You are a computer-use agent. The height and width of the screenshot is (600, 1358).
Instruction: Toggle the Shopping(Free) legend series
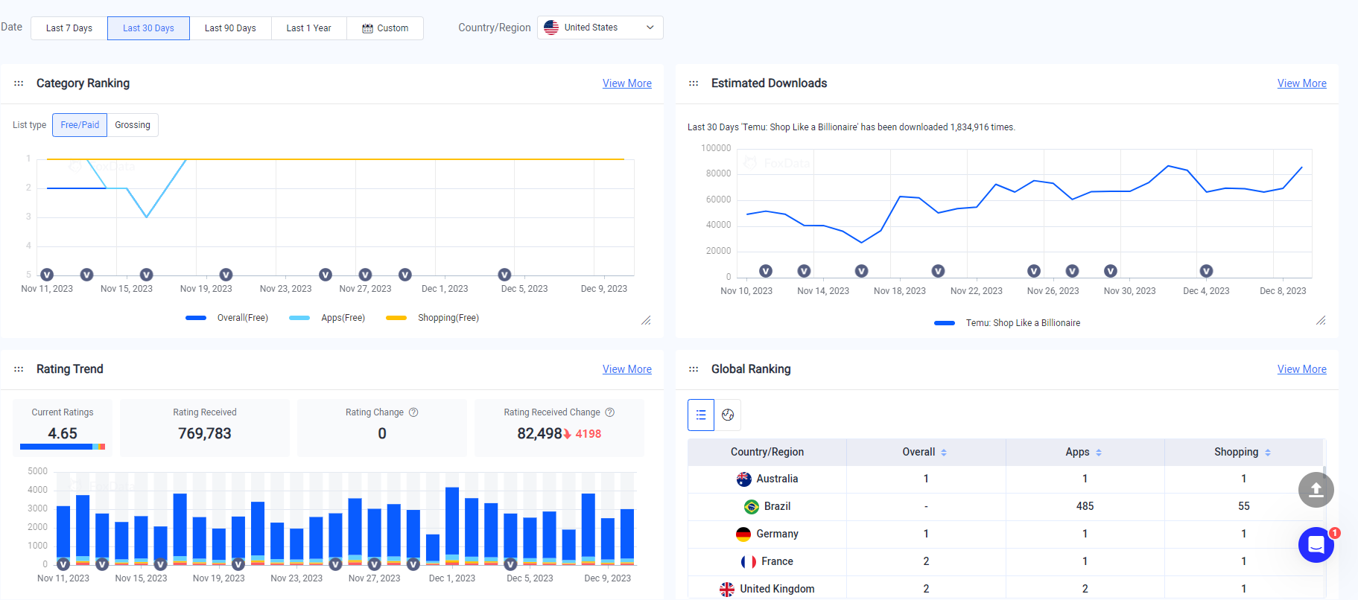(x=432, y=318)
